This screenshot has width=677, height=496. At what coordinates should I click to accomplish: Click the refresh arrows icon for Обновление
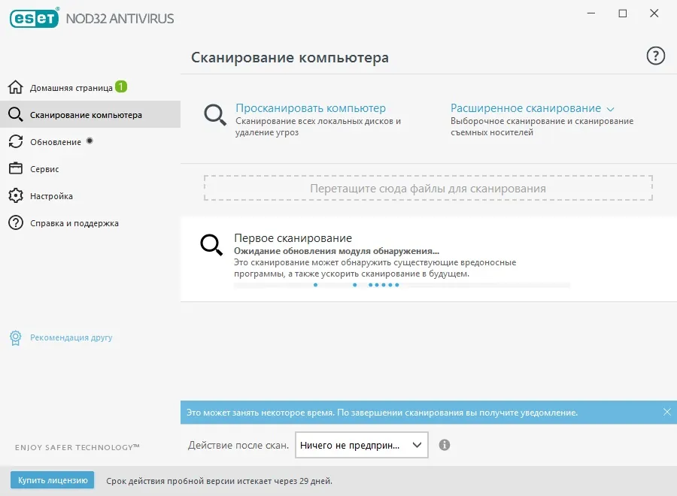(x=16, y=141)
